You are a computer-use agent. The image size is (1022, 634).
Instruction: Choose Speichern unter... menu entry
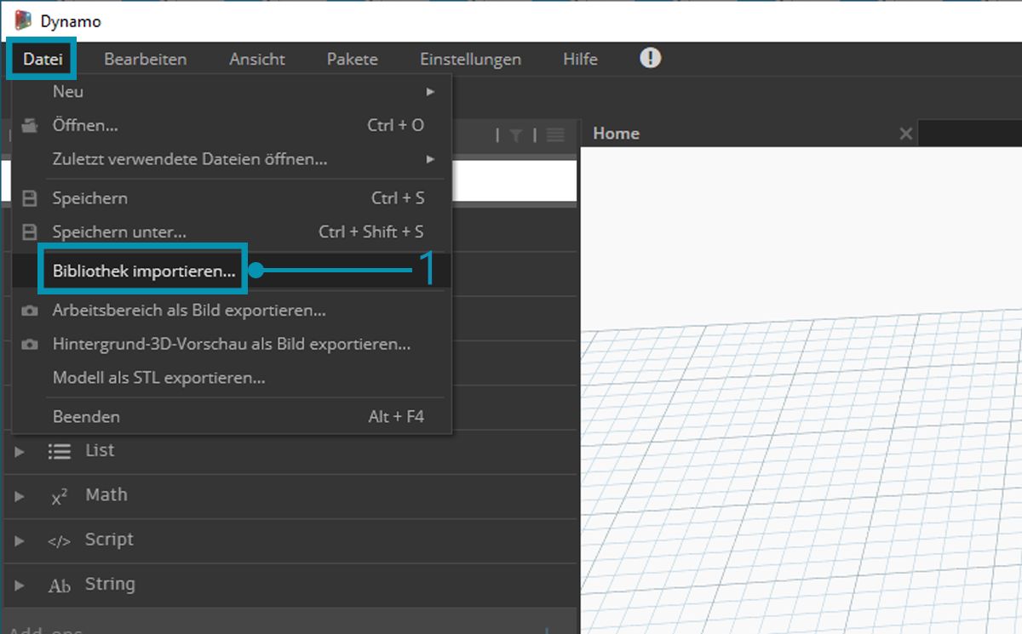[x=232, y=231]
